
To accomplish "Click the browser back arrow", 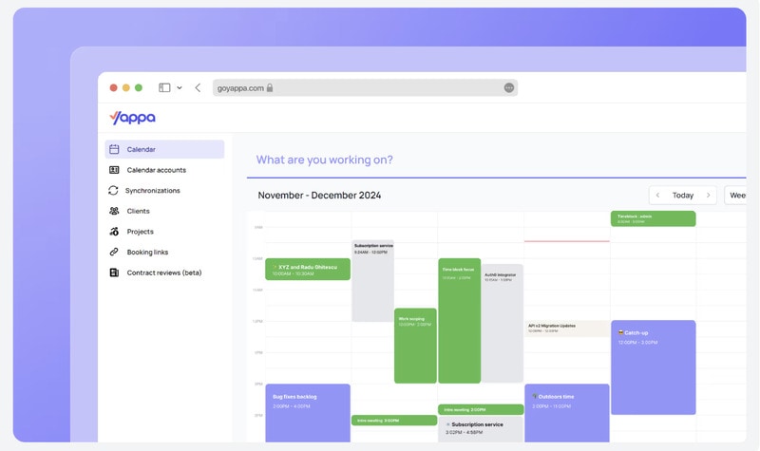I will click(x=198, y=87).
